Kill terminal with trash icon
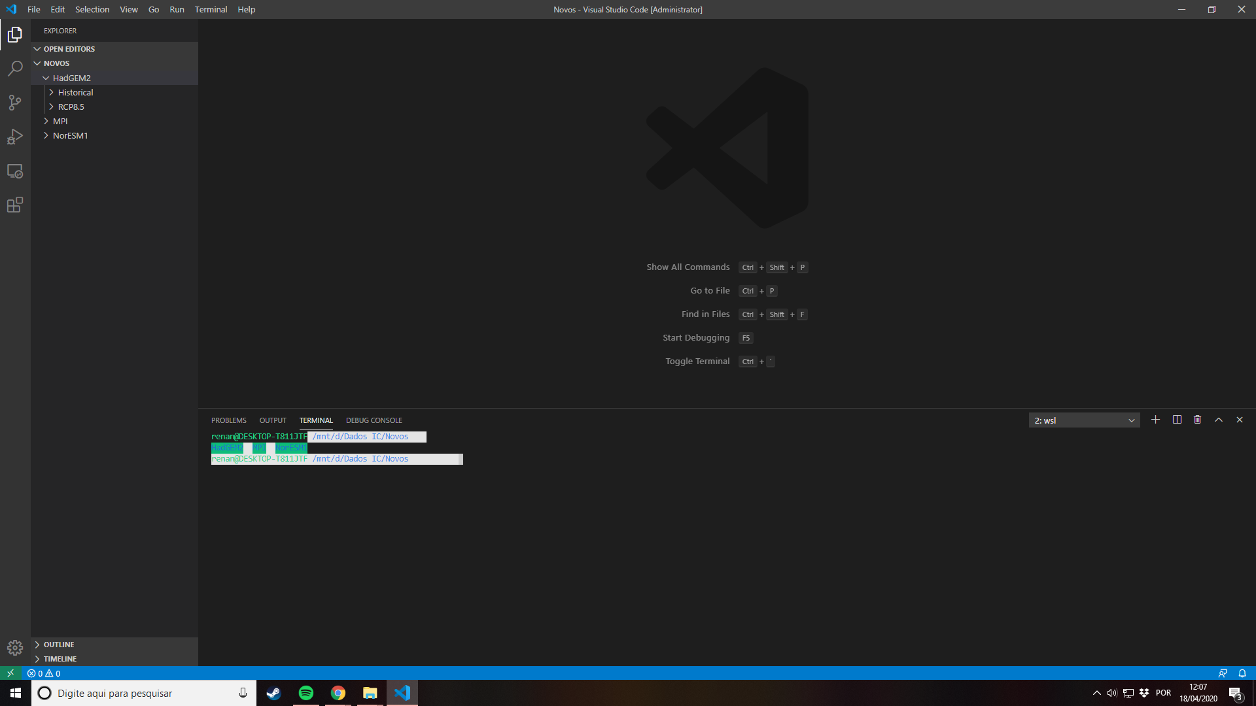Image resolution: width=1256 pixels, height=706 pixels. [x=1197, y=420]
